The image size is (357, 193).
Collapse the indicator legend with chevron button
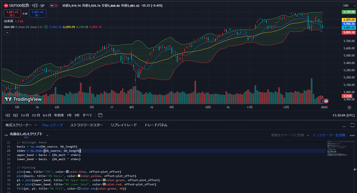point(8,33)
